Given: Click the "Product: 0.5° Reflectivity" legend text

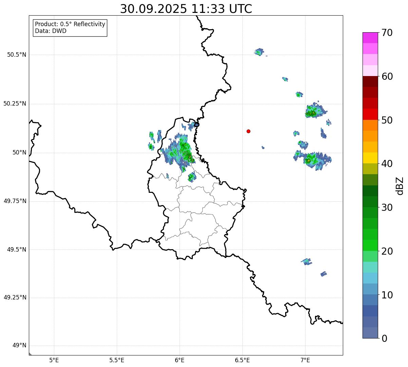Looking at the screenshot, I should [70, 24].
